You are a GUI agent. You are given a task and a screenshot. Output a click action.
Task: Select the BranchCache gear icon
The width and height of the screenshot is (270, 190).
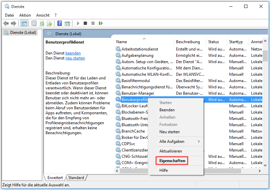click(118, 131)
